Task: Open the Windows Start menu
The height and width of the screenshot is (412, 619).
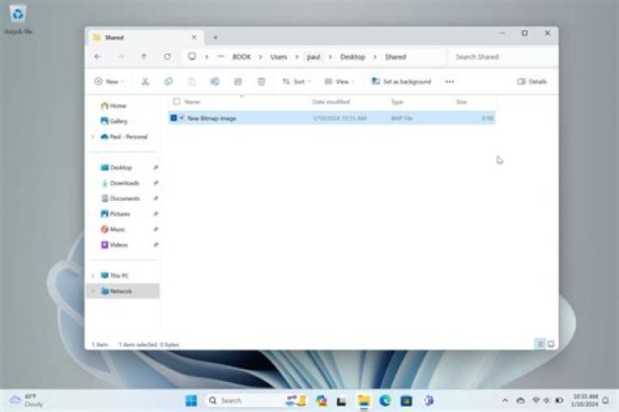Action: (x=192, y=401)
